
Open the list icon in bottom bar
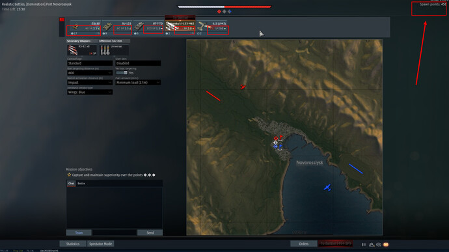point(364,245)
